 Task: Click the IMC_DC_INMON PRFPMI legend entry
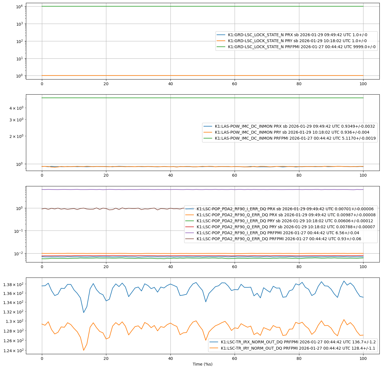[x=295, y=138]
